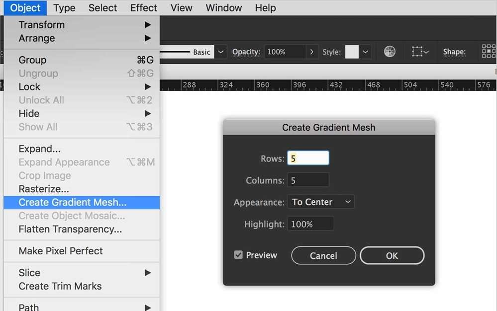Open the Appearance To Center dropdown

pyautogui.click(x=321, y=202)
